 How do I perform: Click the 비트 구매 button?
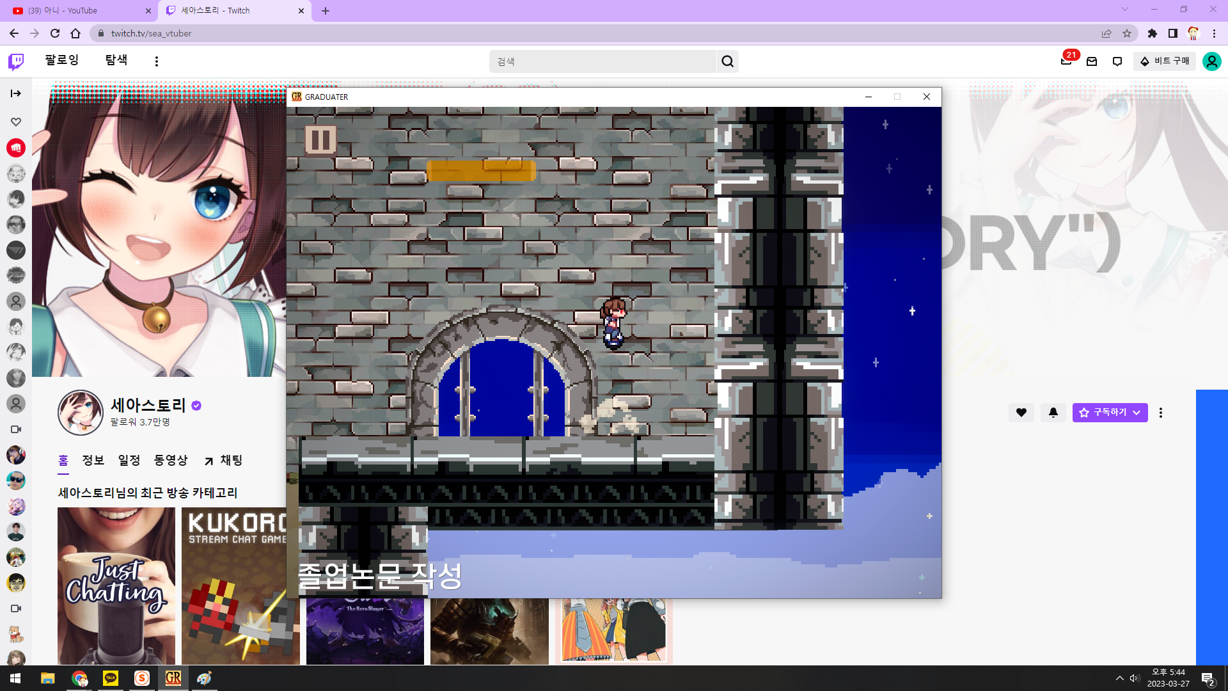tap(1165, 61)
